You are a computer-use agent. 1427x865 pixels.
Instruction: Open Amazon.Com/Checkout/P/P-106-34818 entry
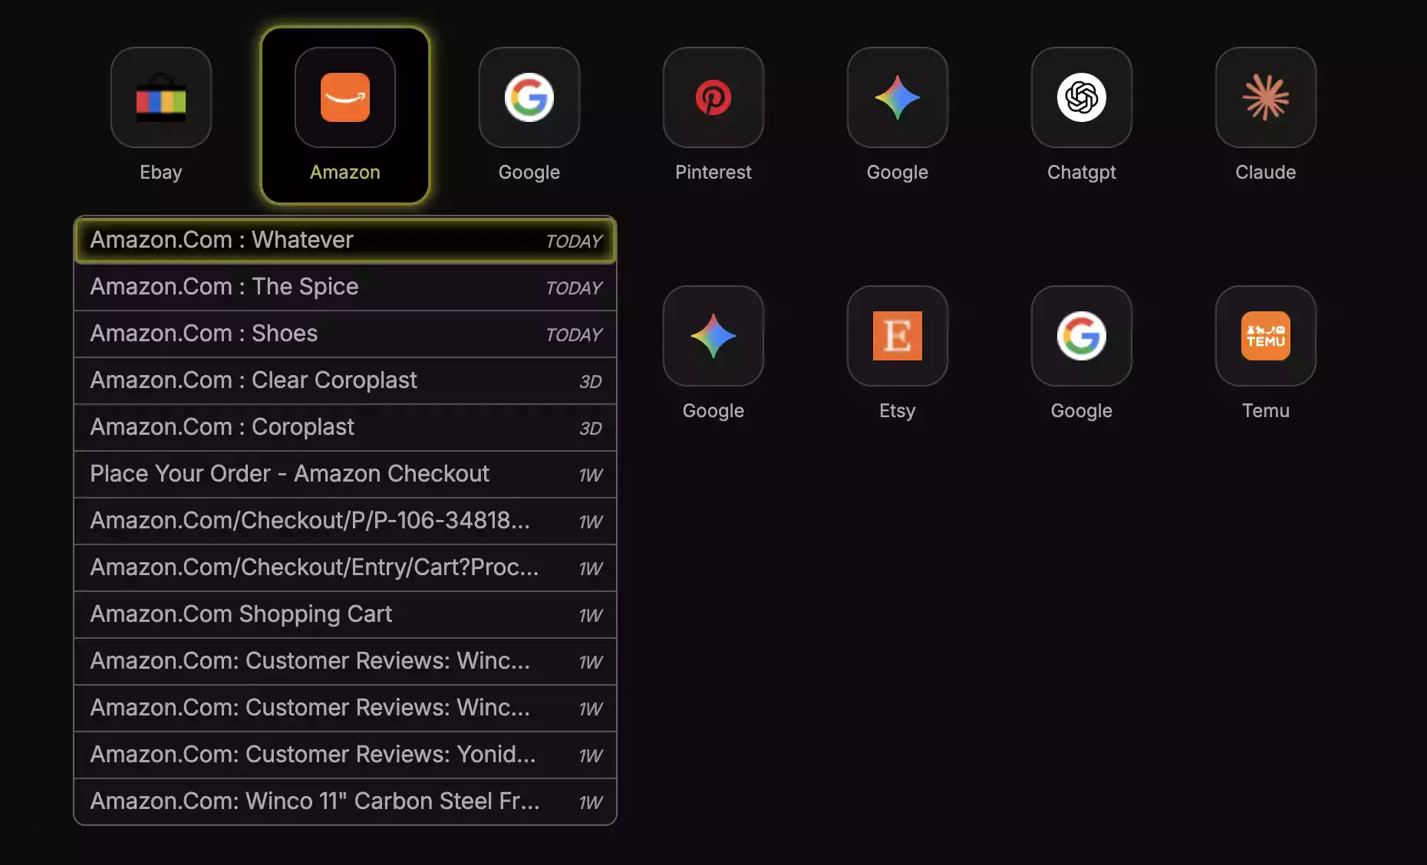(x=345, y=521)
